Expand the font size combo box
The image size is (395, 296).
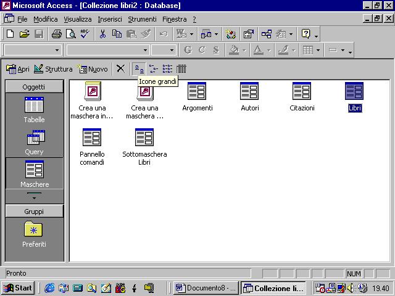(x=172, y=50)
